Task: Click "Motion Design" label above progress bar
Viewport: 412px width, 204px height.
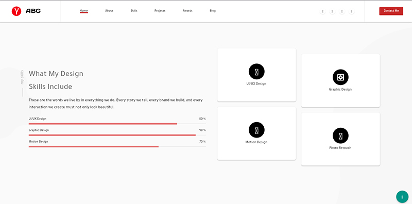Action: (38, 142)
